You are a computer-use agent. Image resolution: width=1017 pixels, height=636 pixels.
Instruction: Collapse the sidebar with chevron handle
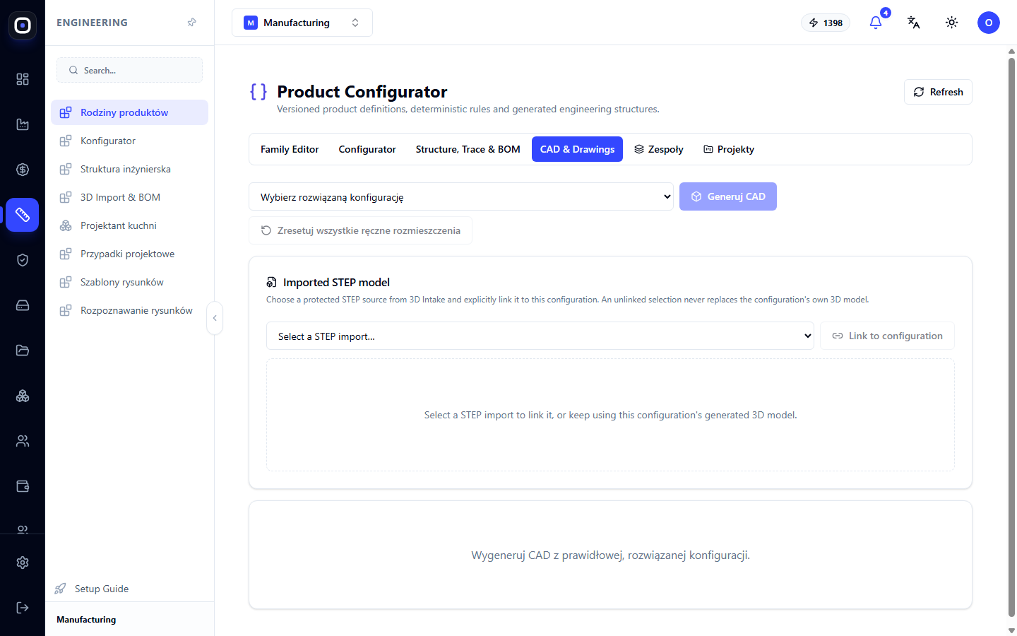point(215,318)
